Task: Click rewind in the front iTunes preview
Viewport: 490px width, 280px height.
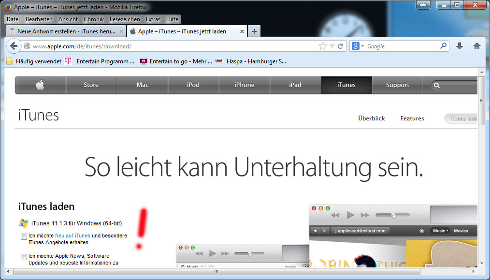Action: point(335,215)
